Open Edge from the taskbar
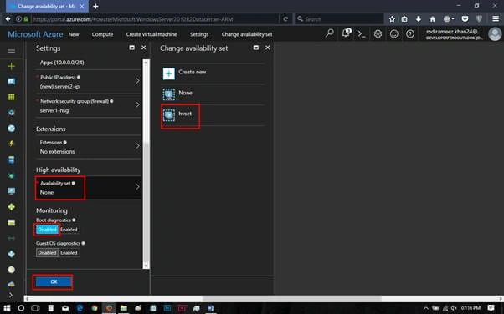 tap(80, 308)
